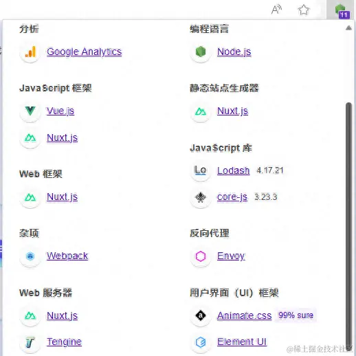356x356 pixels.
Task: Click the Google Analytics bar chart icon
Action: (30, 52)
